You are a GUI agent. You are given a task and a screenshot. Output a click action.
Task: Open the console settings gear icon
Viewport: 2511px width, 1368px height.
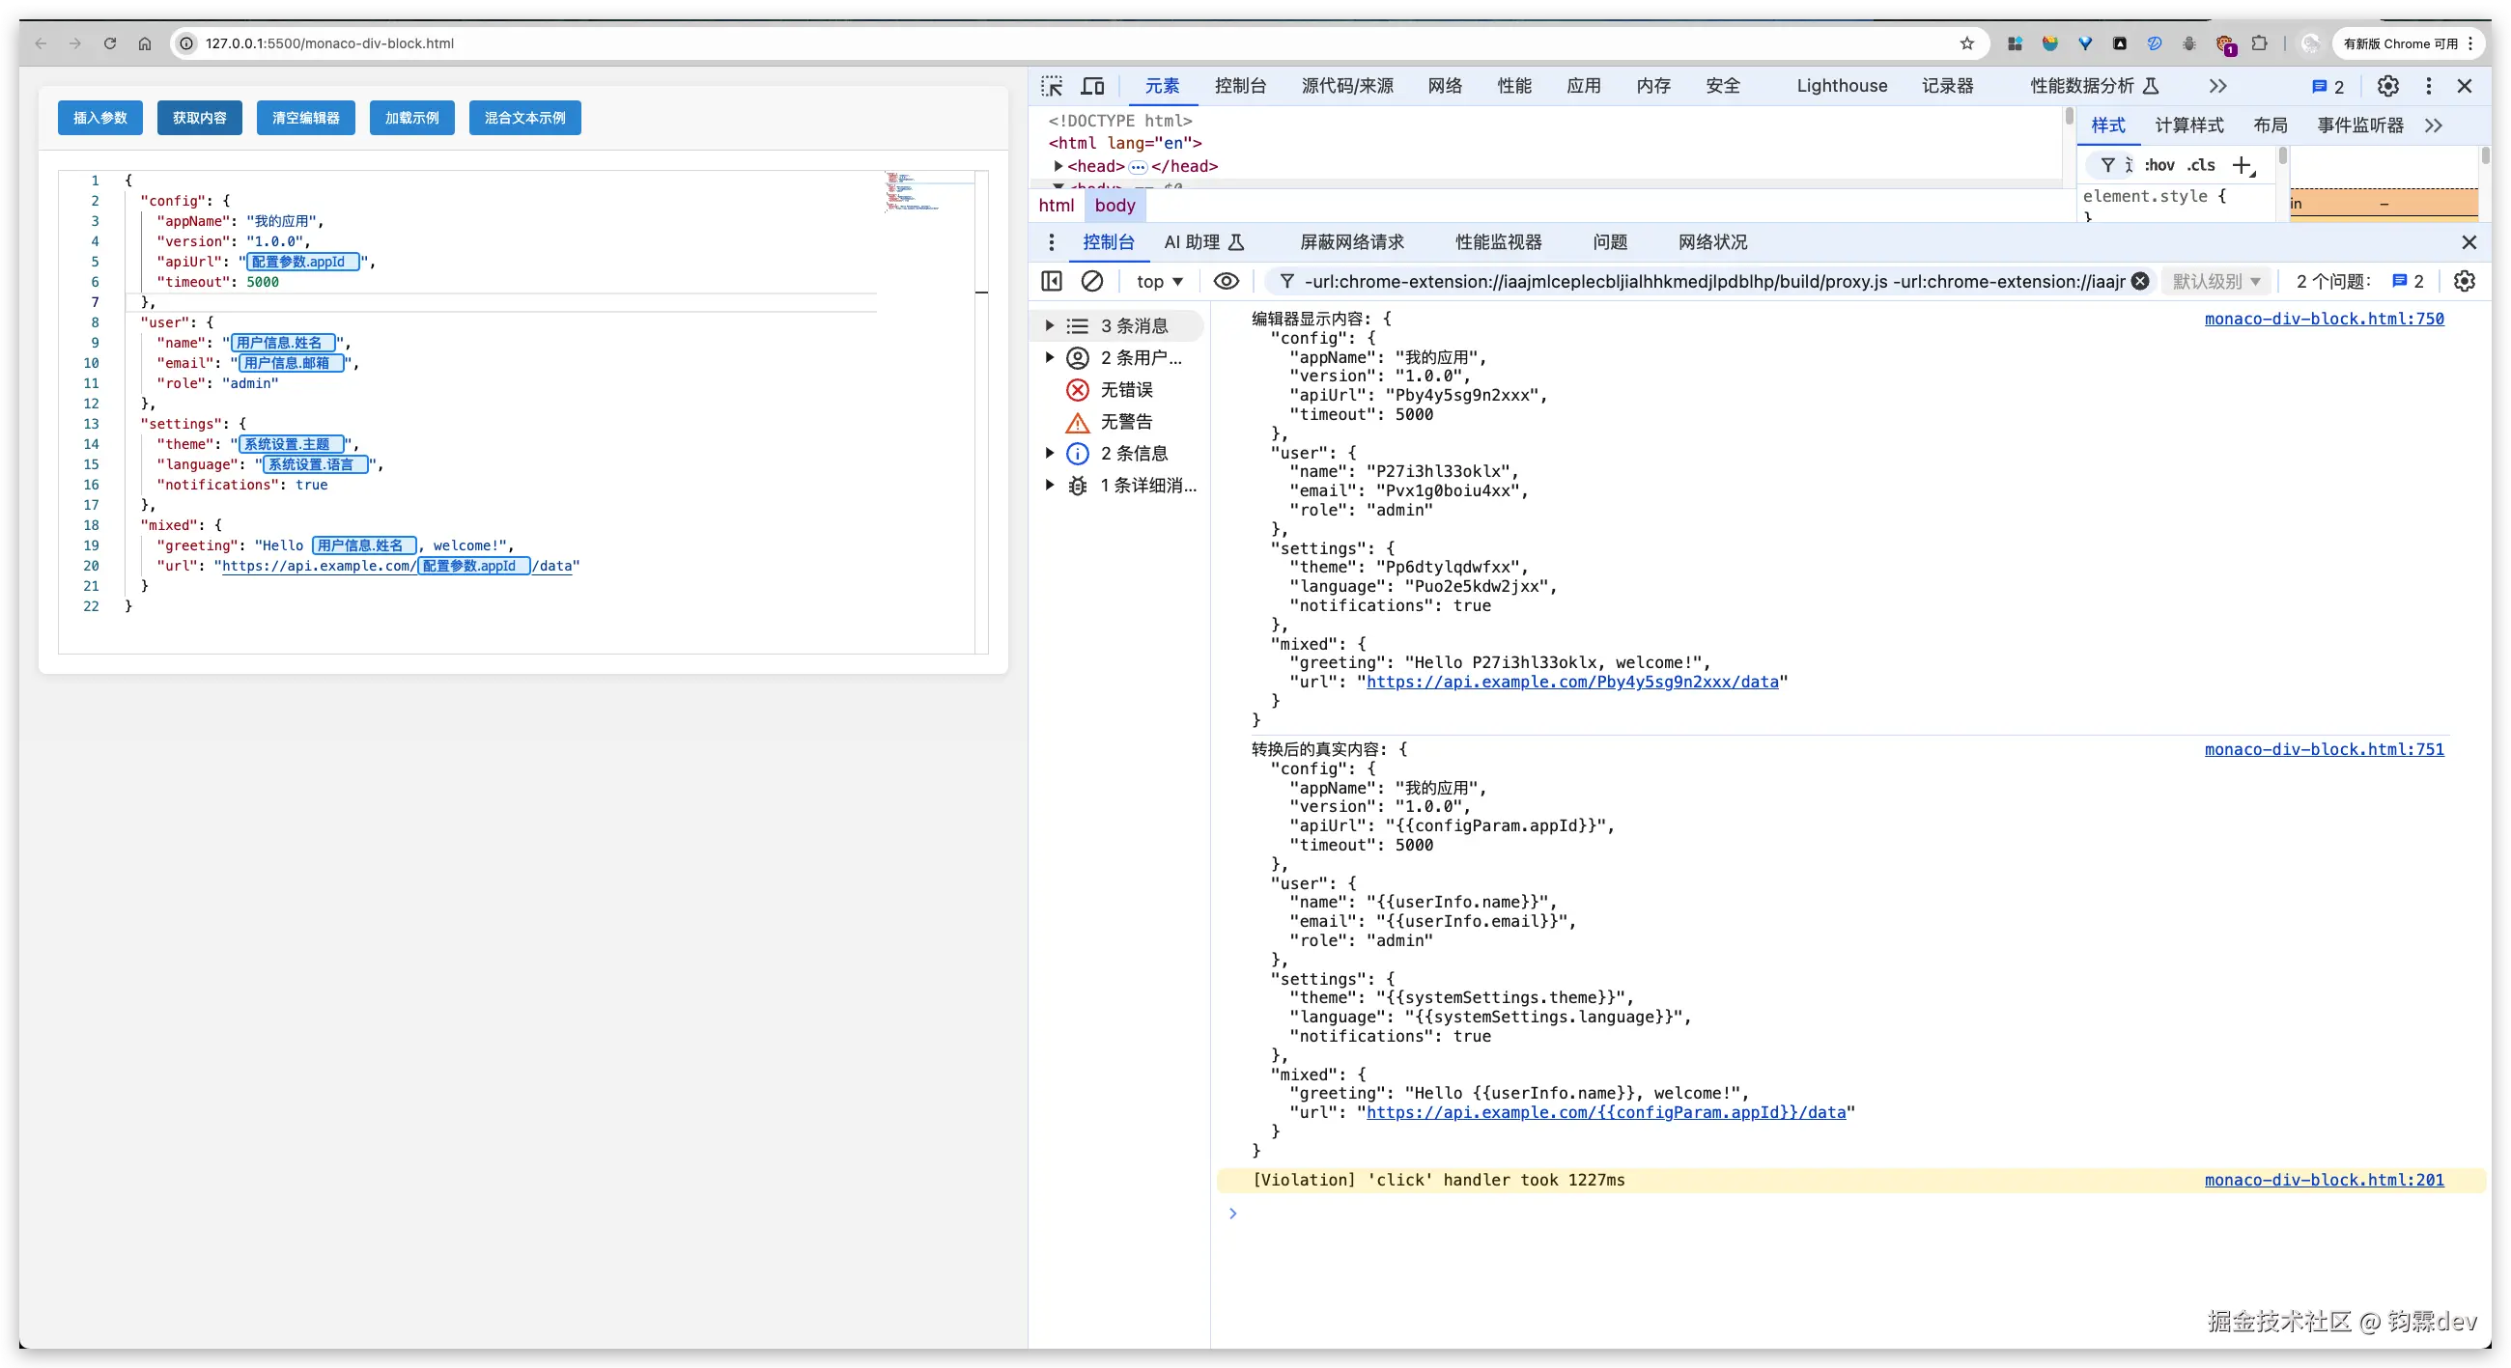(2465, 282)
